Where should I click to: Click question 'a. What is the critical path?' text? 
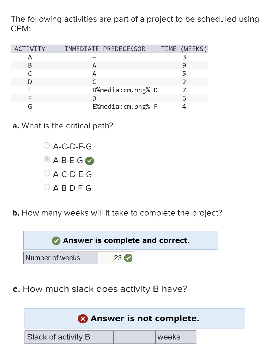pyautogui.click(x=63, y=126)
